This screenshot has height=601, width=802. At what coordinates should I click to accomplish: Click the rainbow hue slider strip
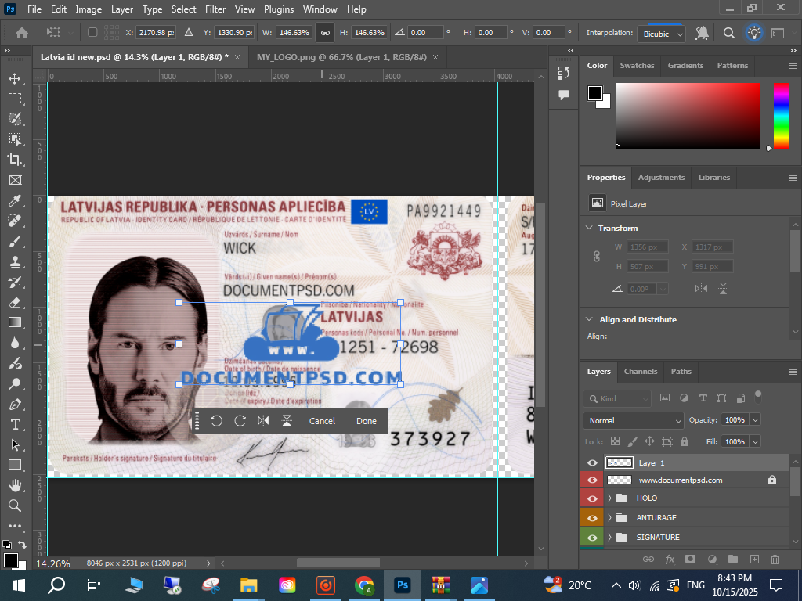[781, 116]
